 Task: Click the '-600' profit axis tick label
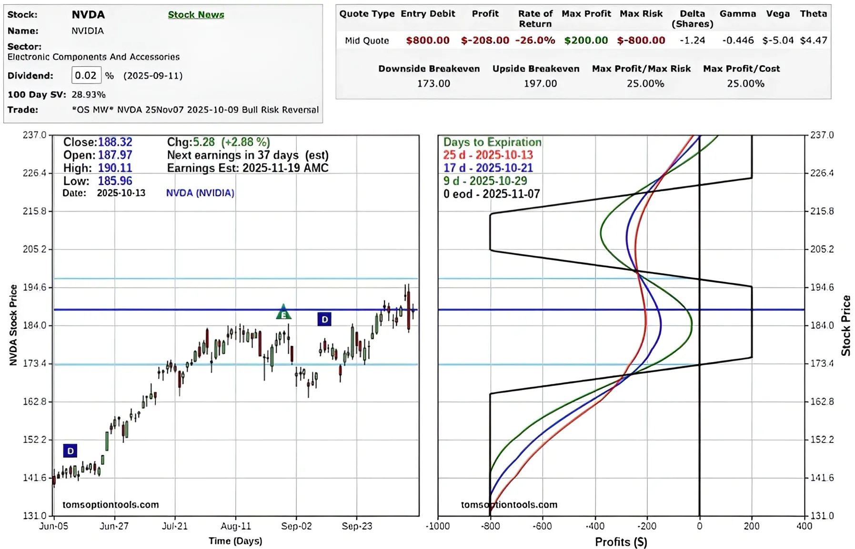coord(542,526)
